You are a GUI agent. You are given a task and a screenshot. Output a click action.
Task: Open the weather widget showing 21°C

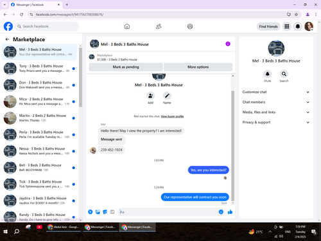(x=256, y=231)
